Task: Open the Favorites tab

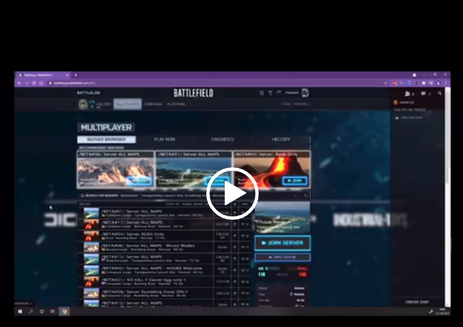Action: [x=223, y=139]
